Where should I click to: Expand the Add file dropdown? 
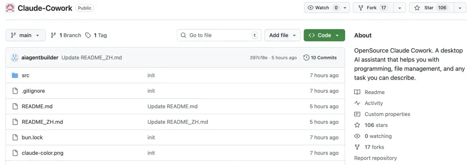282,35
